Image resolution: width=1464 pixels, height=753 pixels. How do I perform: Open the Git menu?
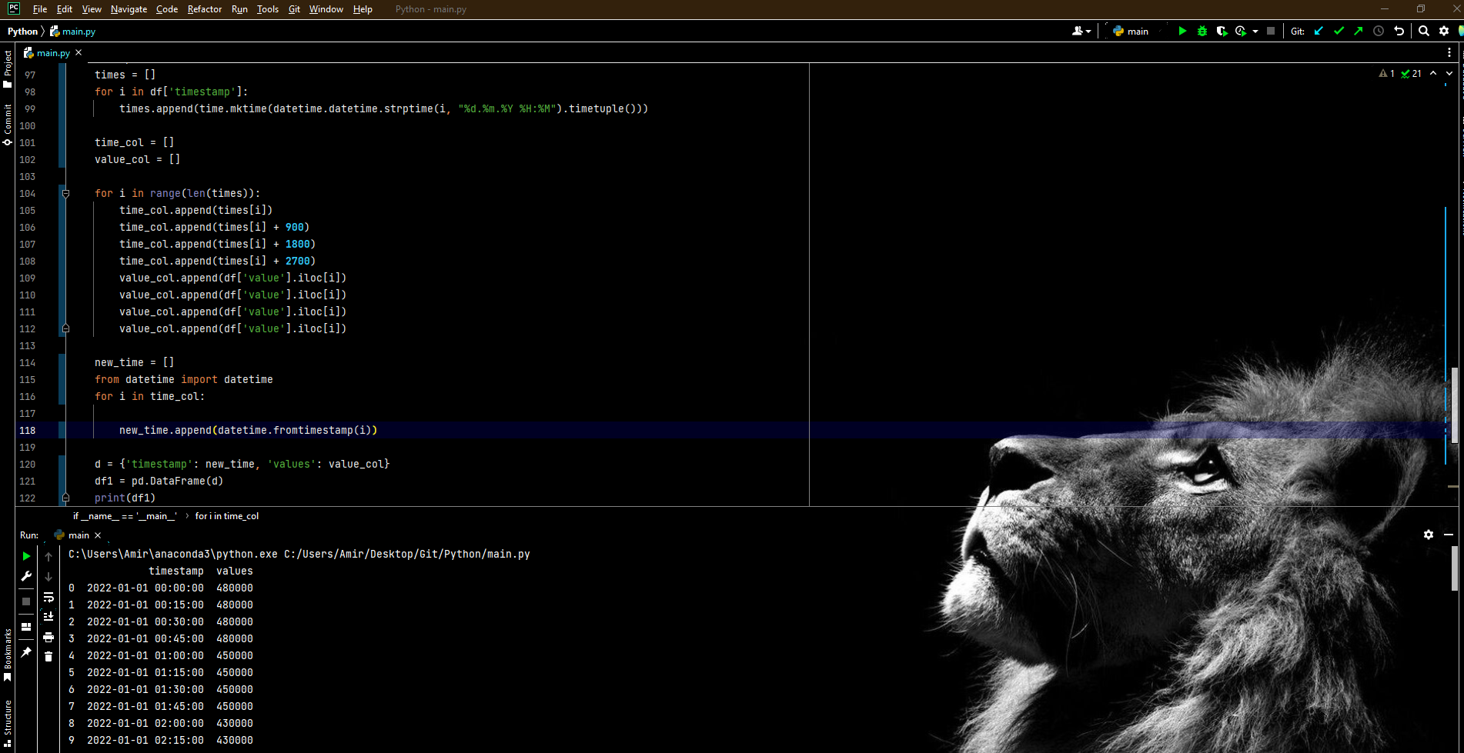point(294,9)
